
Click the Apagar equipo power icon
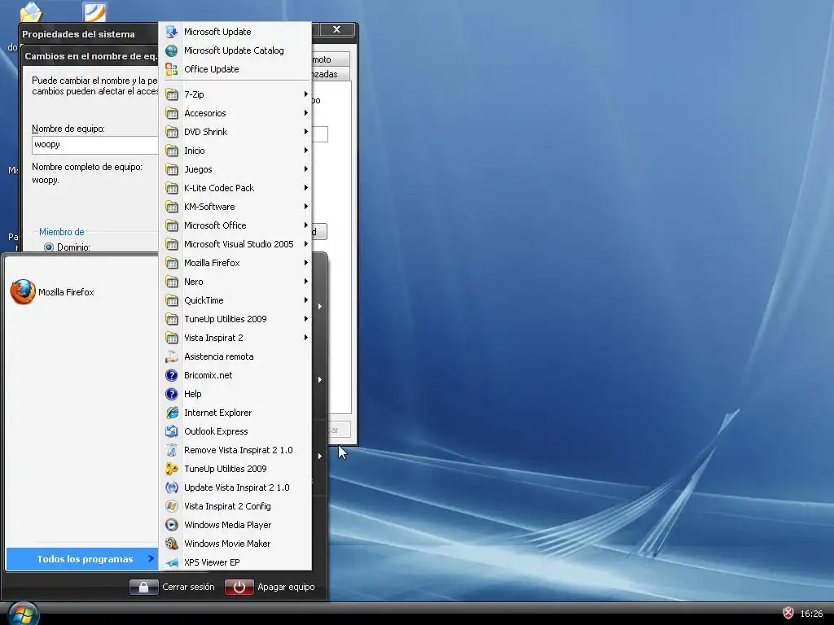(239, 587)
